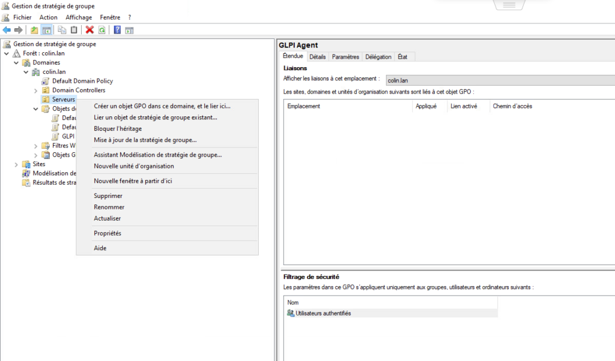Click the export list toolbar icon
This screenshot has height=361, width=615.
click(x=130, y=29)
